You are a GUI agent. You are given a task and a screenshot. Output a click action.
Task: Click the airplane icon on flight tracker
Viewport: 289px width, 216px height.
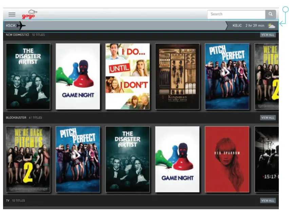(x=21, y=26)
